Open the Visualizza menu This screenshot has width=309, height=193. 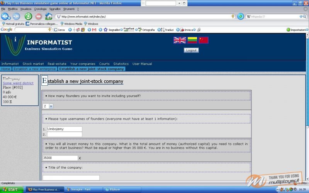(26, 9)
